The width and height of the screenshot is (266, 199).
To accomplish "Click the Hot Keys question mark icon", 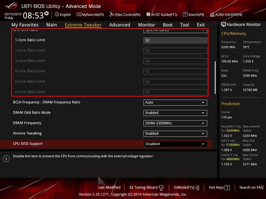I will [x=227, y=188].
